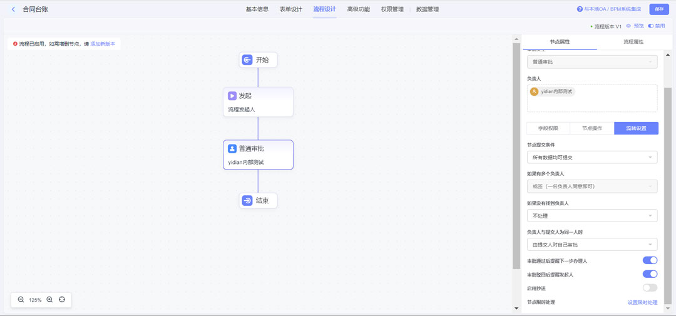This screenshot has width=676, height=316.
Task: Switch to the 表单设计 tab
Action: [x=290, y=9]
